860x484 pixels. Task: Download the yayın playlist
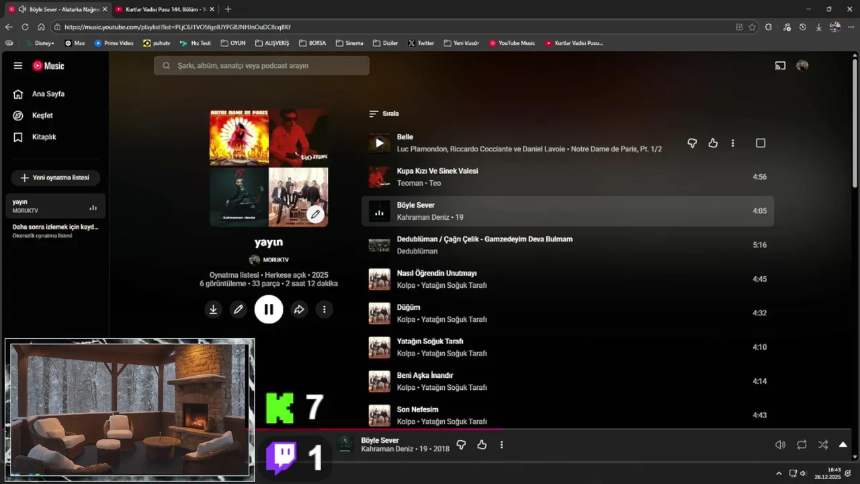point(213,309)
